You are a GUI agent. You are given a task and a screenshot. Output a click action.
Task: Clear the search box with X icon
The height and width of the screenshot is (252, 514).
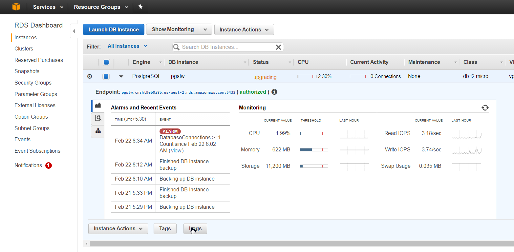click(x=278, y=47)
